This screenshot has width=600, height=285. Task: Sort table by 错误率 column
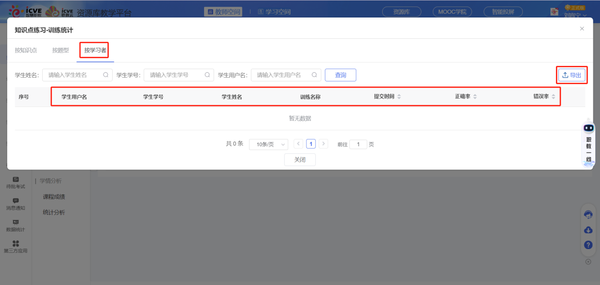pos(553,97)
